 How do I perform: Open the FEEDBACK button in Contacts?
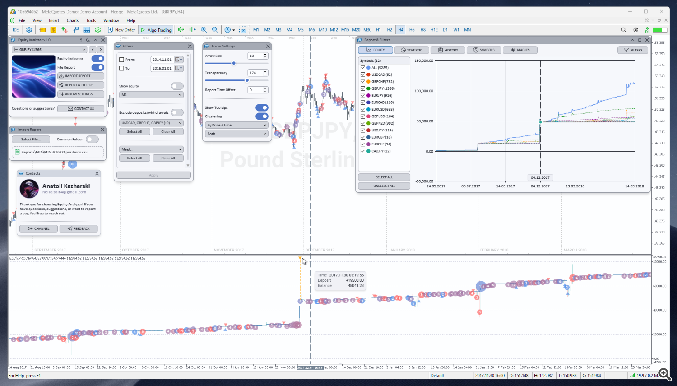[79, 228]
